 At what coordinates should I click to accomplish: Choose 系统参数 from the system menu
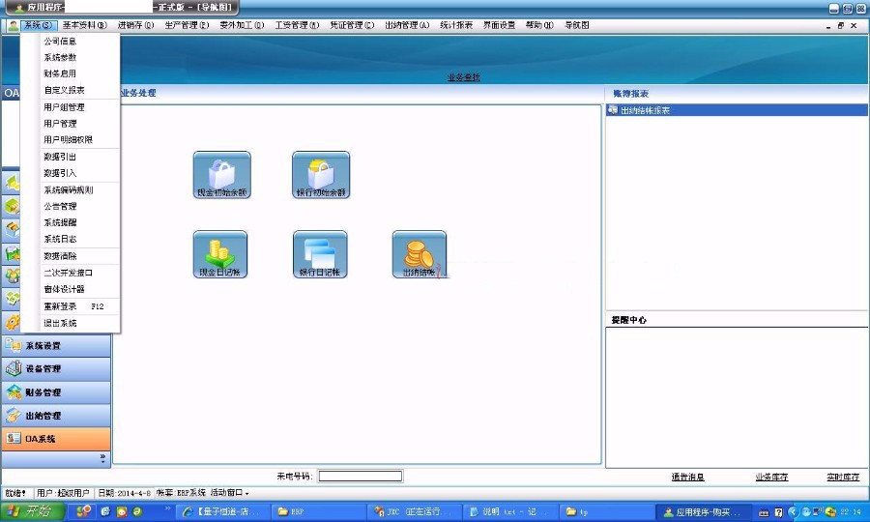tap(71, 57)
